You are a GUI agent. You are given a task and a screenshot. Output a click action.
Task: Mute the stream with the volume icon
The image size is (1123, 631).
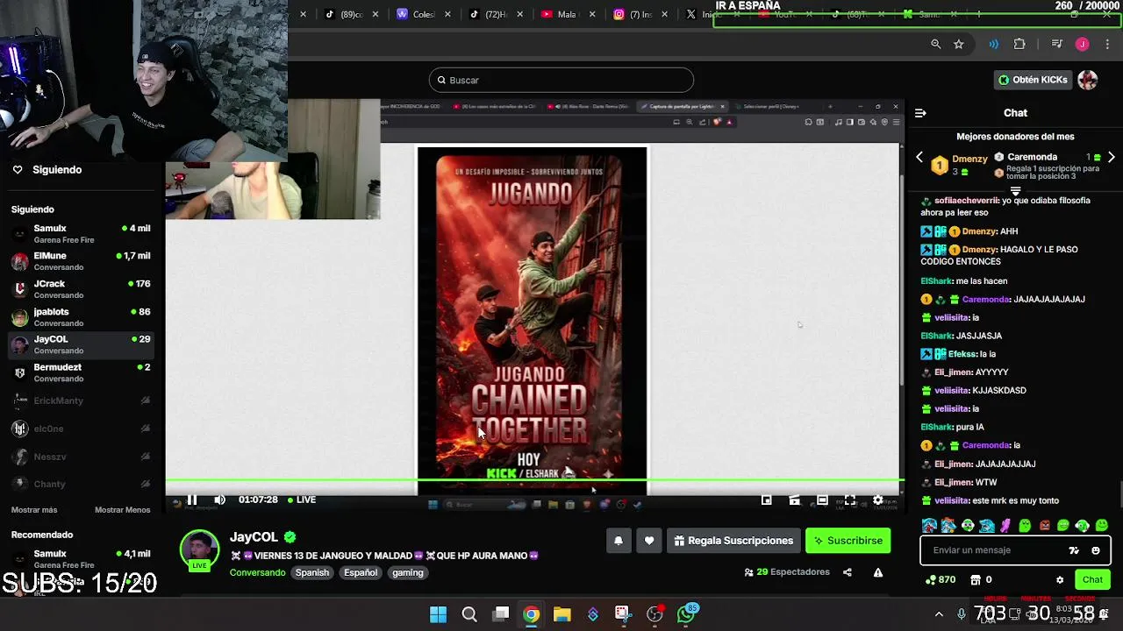pos(219,500)
